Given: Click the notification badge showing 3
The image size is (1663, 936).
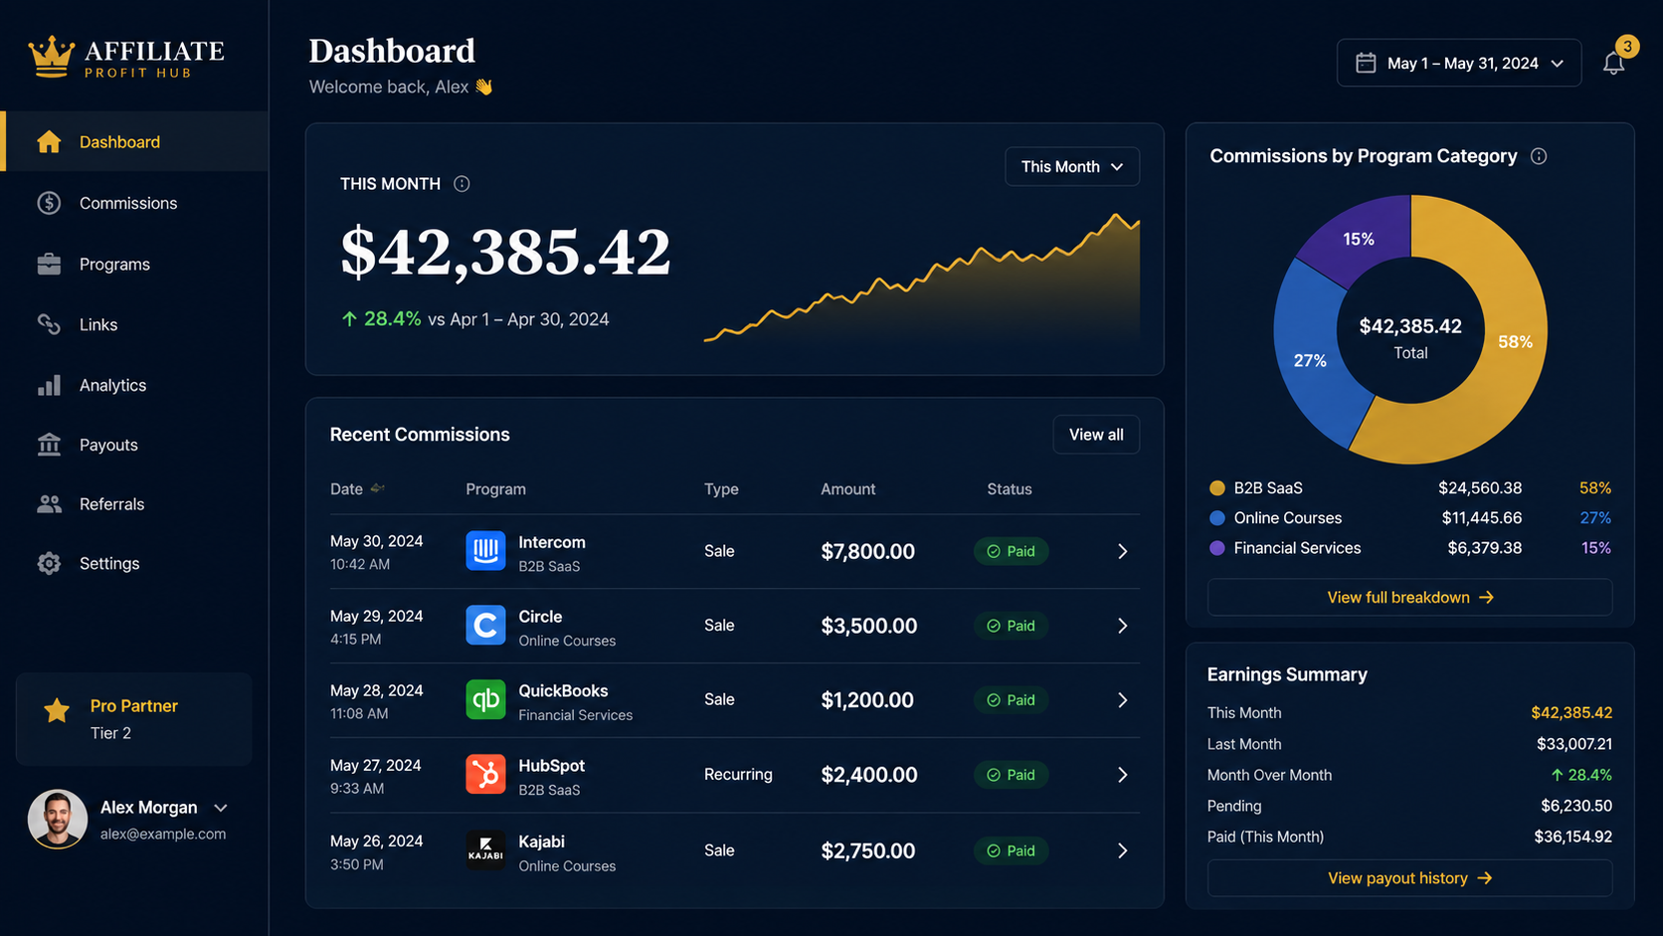Looking at the screenshot, I should [1627, 46].
